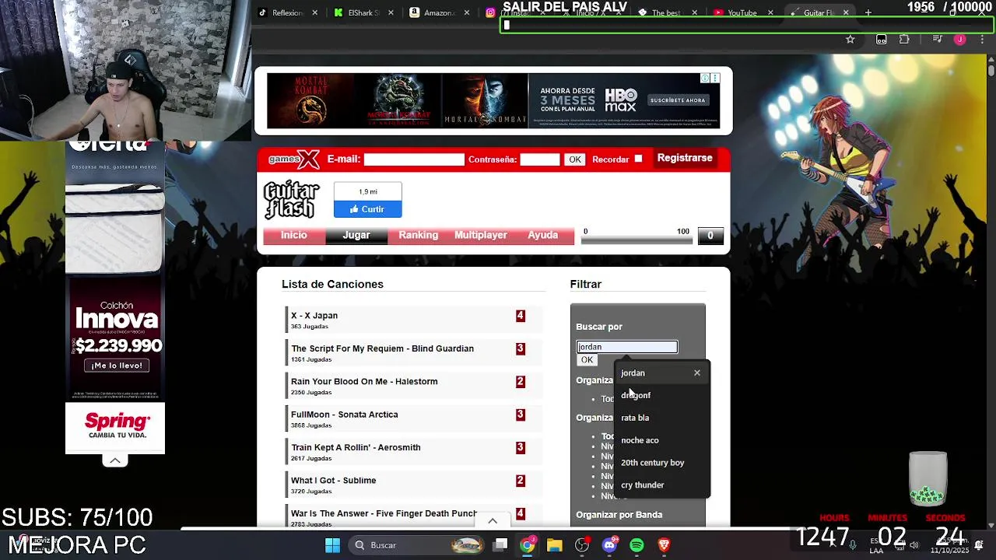Click the login OK button
Screen dimensions: 996x560
[x=574, y=159]
